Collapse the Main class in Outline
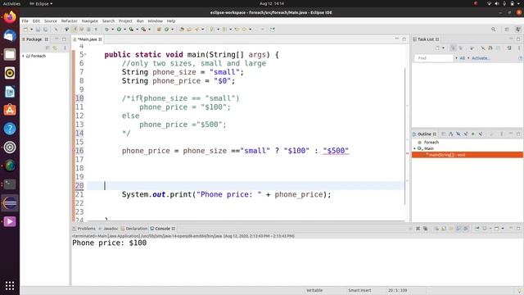The width and height of the screenshot is (524, 295). (415, 148)
